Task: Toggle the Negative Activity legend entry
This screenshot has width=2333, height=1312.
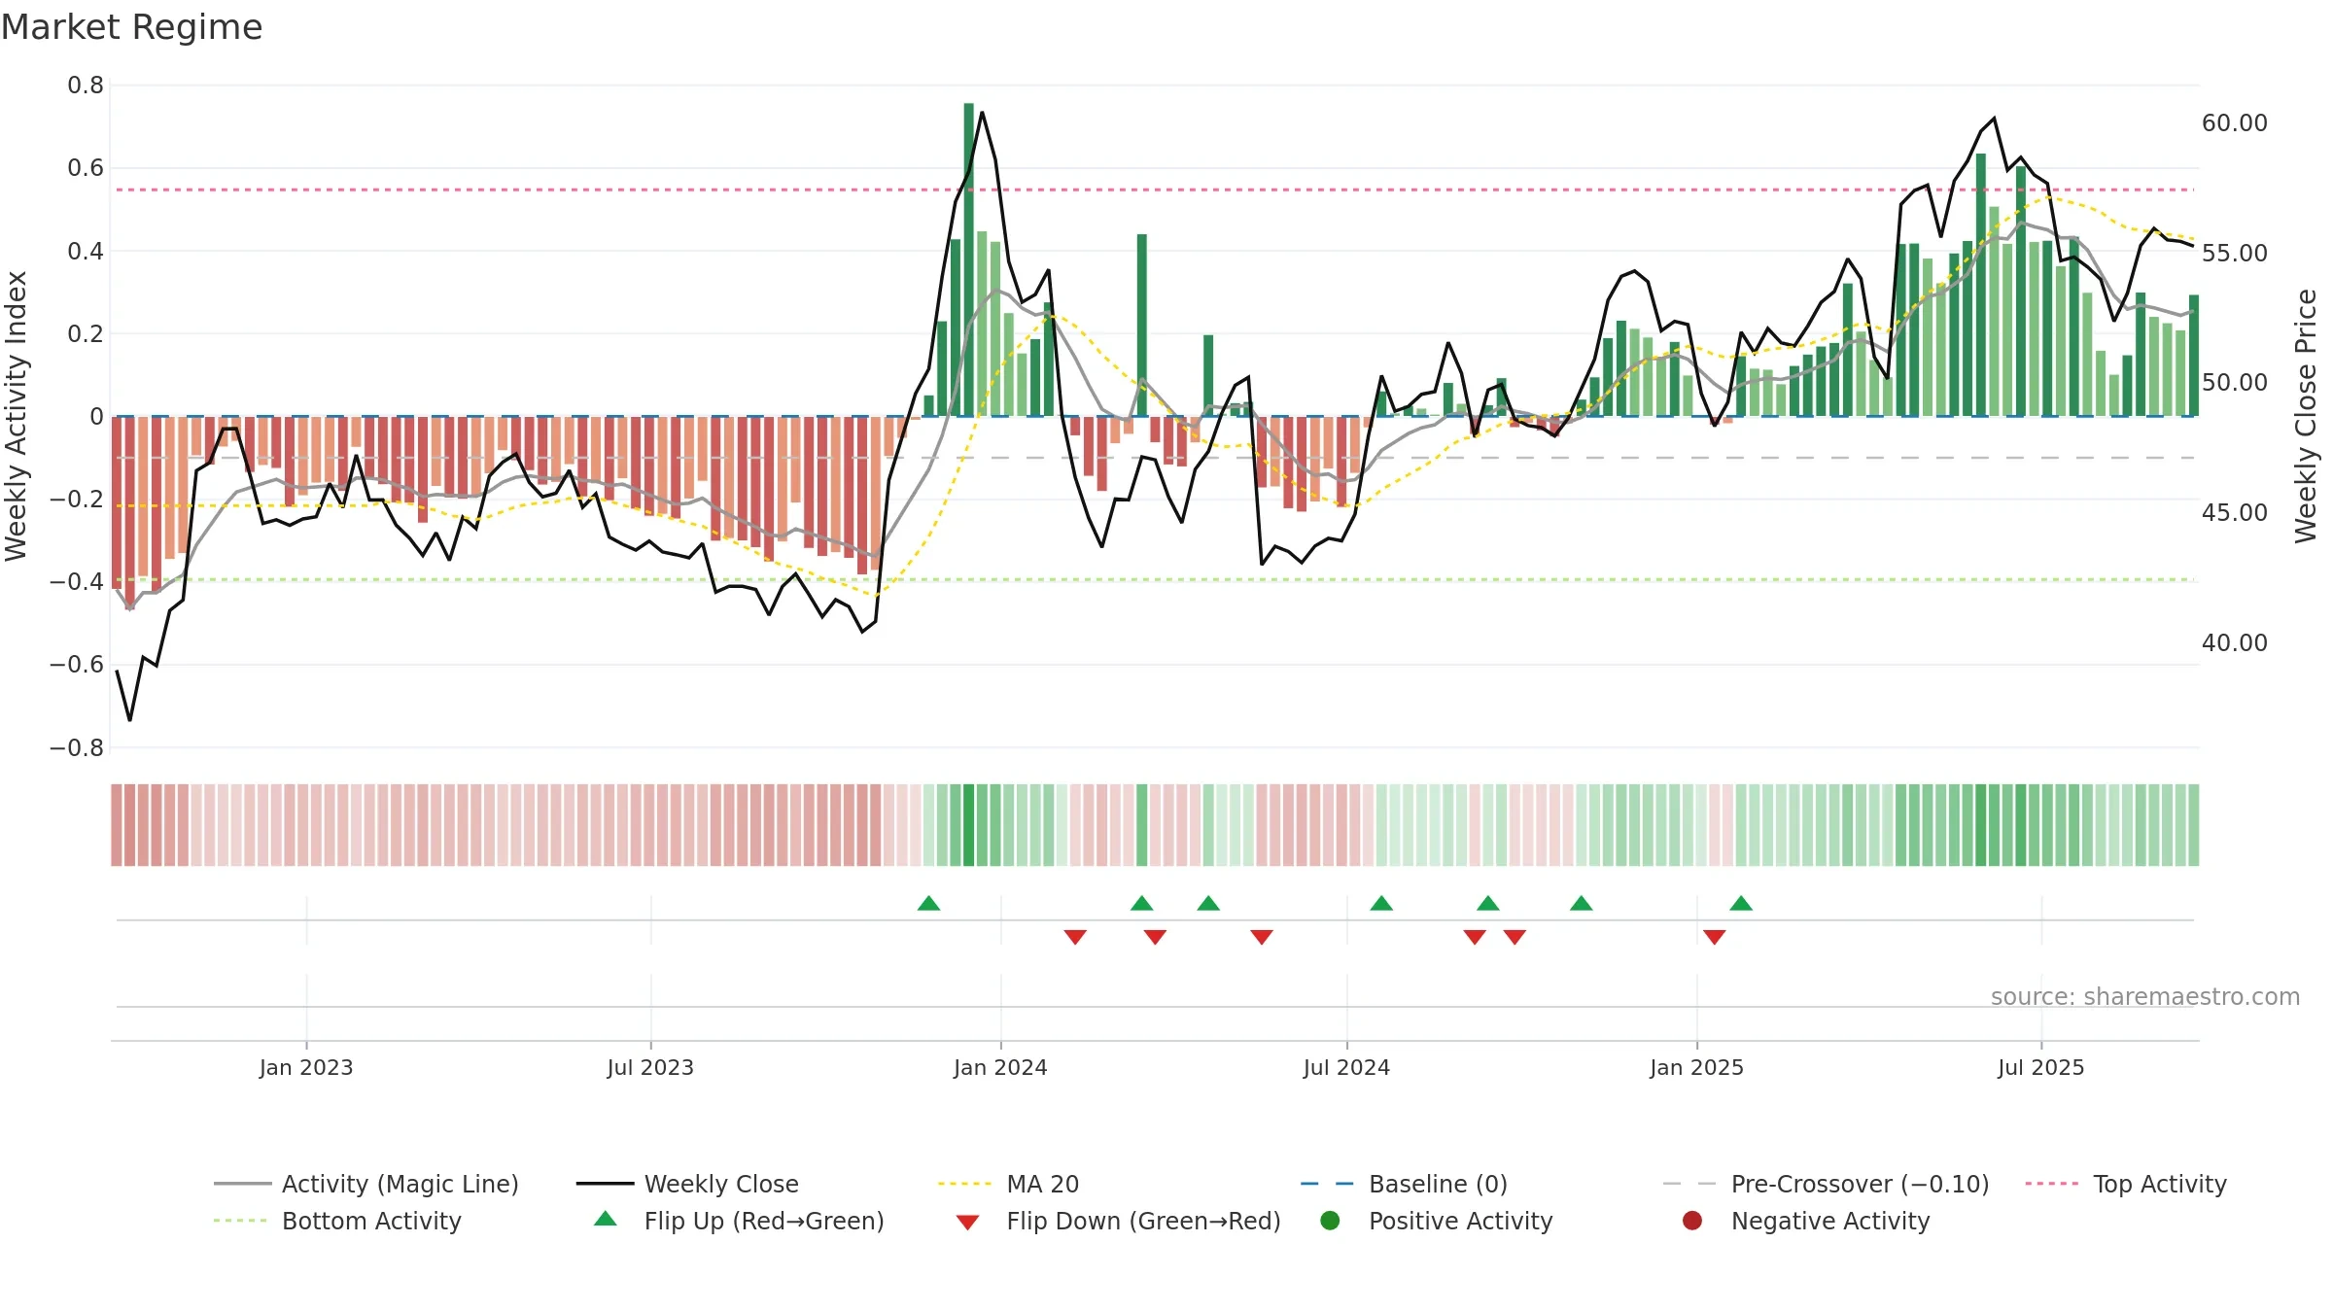Action: pyautogui.click(x=1806, y=1221)
